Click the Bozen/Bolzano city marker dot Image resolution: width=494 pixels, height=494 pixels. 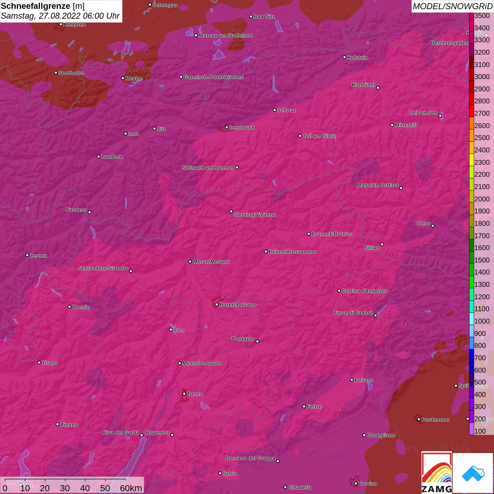tap(217, 305)
